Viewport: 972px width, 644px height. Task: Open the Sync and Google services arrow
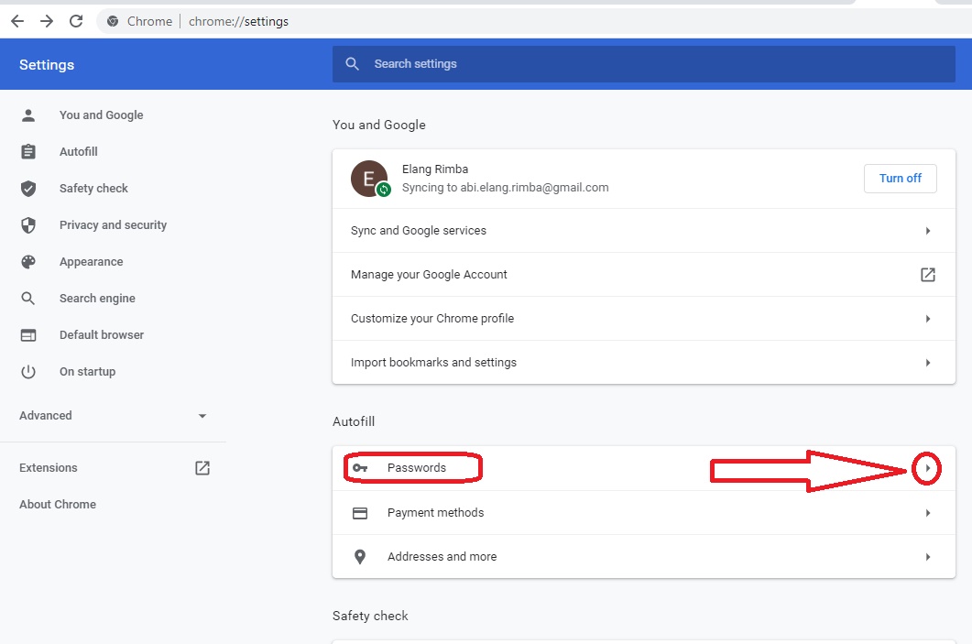(x=928, y=231)
